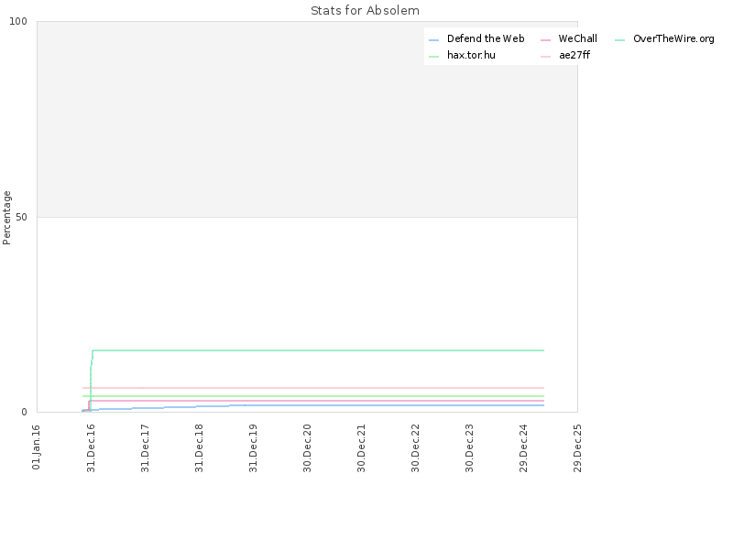Click the x-axis date 30.Dec.20
This screenshot has width=733, height=549.
[307, 448]
